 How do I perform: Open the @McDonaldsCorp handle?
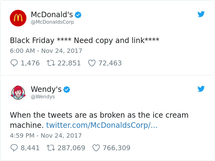[x=52, y=22]
